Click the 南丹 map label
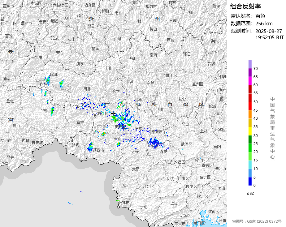Screen dimensions: 286x227 pyautogui.click(x=153, y=55)
